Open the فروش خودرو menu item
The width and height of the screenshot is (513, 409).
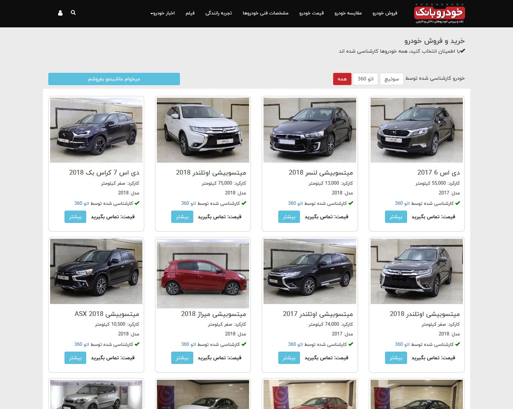pyautogui.click(x=385, y=13)
